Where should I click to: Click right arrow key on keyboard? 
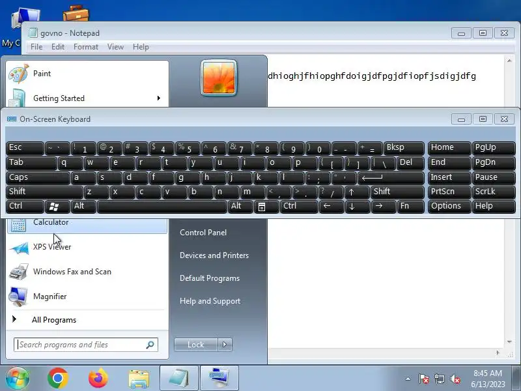tap(384, 207)
